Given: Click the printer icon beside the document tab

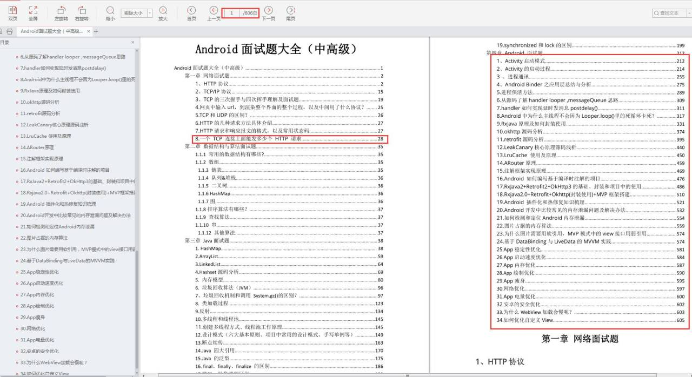Looking at the screenshot, I should (x=10, y=31).
